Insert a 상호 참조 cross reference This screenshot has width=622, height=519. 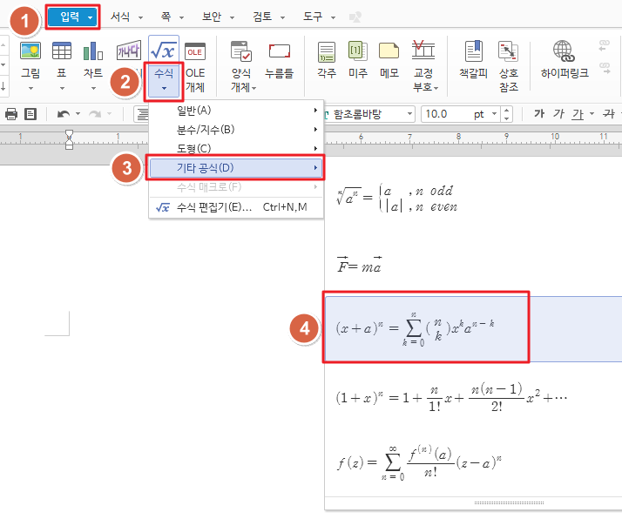pos(509,51)
